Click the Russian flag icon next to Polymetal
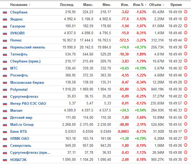Screen dimensions: 191x164 click(x=5, y=90)
